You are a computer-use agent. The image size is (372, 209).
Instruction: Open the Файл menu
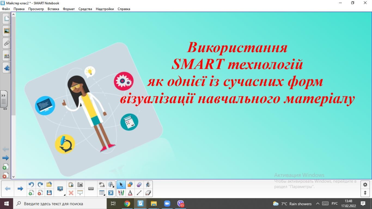[6, 9]
